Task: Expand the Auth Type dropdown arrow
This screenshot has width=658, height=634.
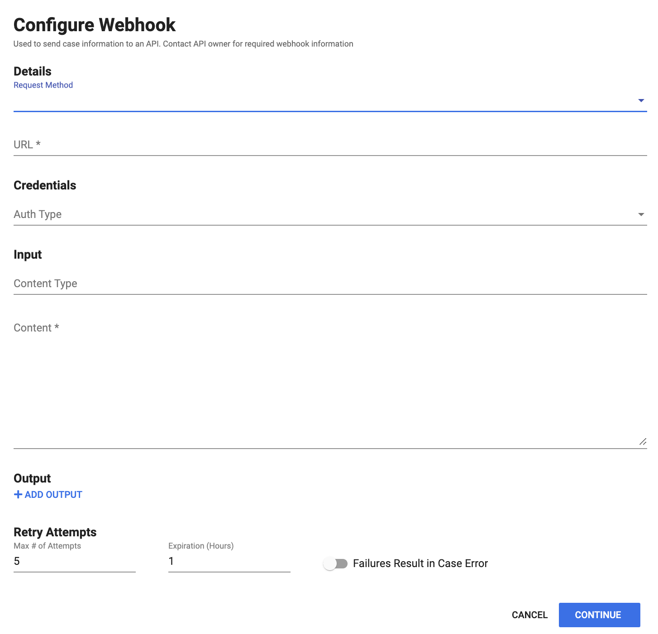Action: (x=641, y=214)
